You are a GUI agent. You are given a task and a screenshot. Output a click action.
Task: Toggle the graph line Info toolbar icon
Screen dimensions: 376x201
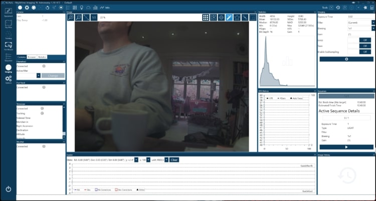coord(105,8)
